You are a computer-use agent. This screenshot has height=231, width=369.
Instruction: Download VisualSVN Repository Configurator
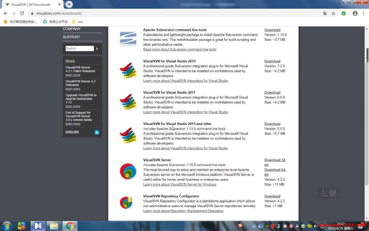point(272,196)
